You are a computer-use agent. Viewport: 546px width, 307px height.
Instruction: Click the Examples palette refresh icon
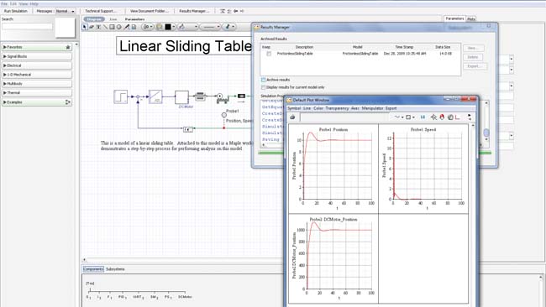(x=67, y=102)
